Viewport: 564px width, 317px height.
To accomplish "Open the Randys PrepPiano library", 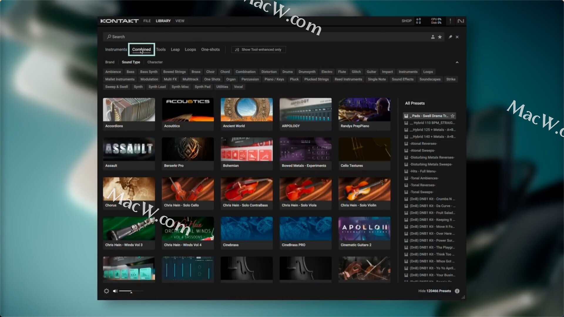I will pos(364,114).
